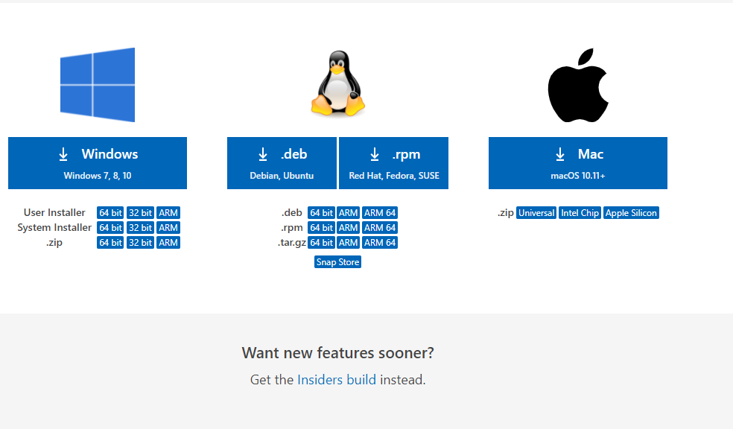
Task: Click the download arrow in the Windows button
Action: tap(63, 154)
